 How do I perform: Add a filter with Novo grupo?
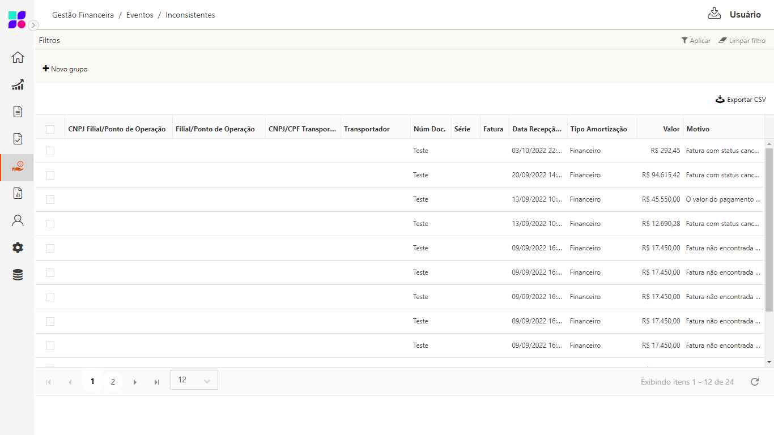65,69
